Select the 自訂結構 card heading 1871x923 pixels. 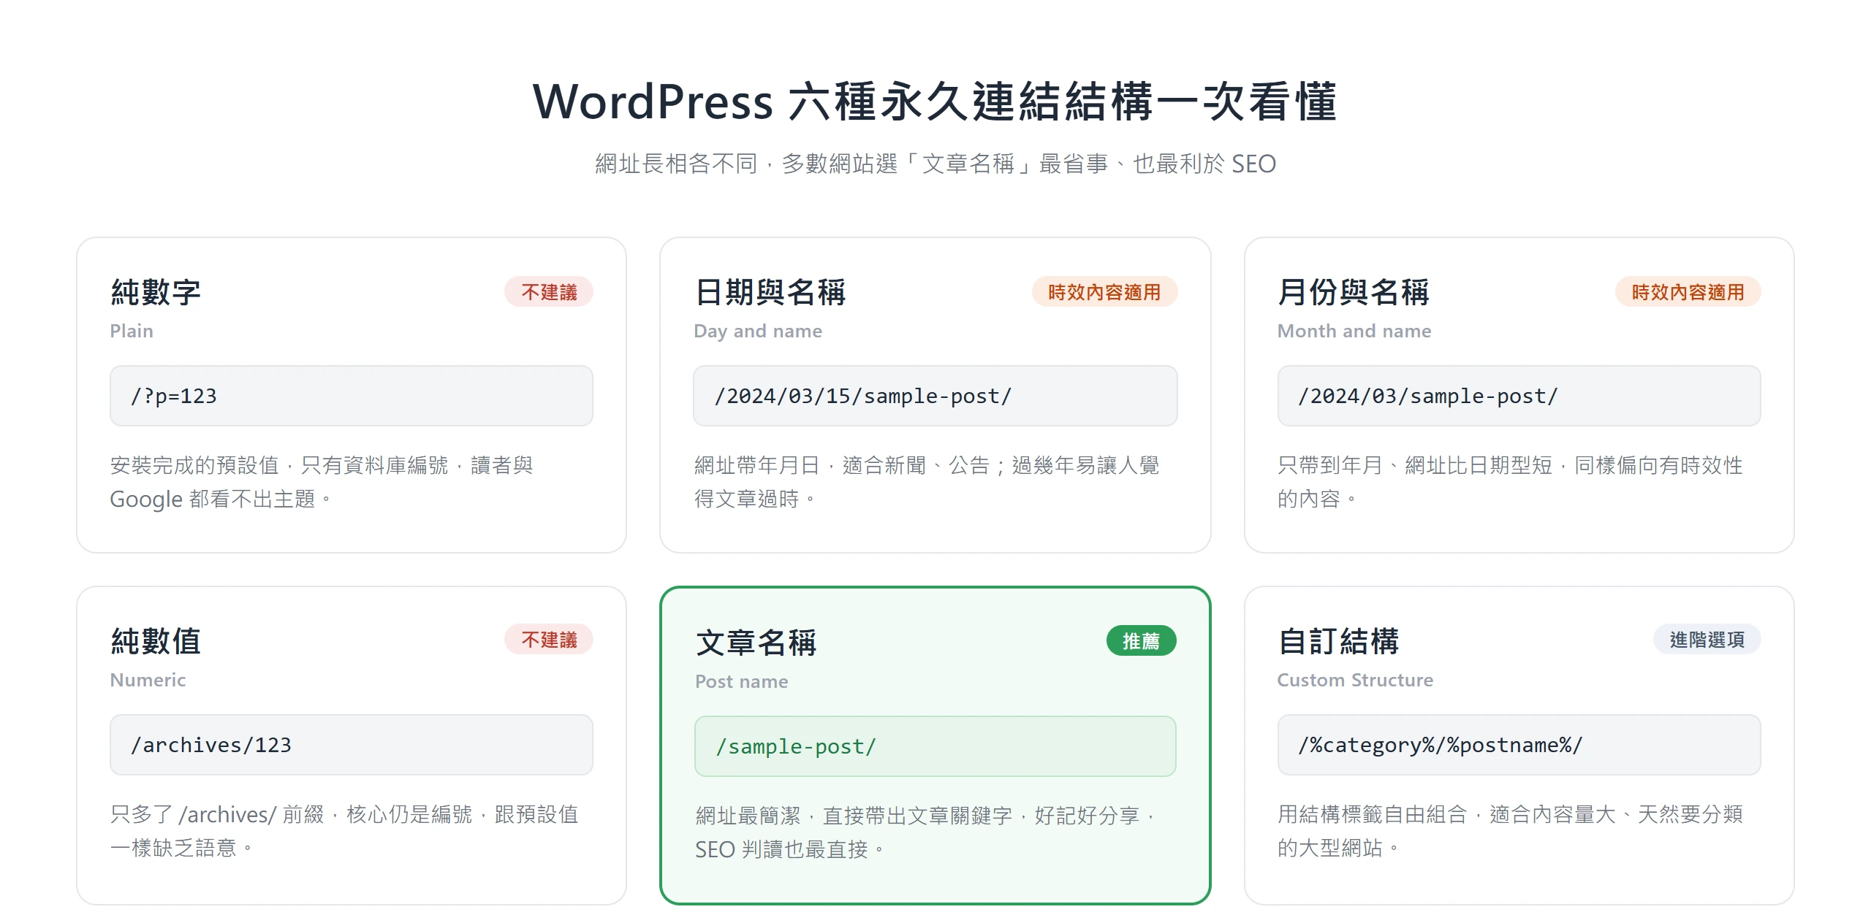[1338, 641]
